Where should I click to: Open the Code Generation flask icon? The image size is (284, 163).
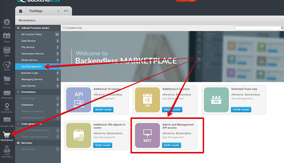7,149
